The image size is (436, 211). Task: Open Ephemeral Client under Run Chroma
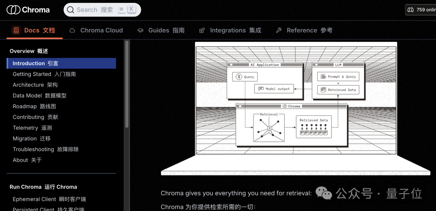pos(49,199)
